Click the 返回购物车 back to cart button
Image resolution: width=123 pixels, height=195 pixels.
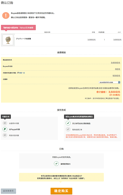coord(8,191)
